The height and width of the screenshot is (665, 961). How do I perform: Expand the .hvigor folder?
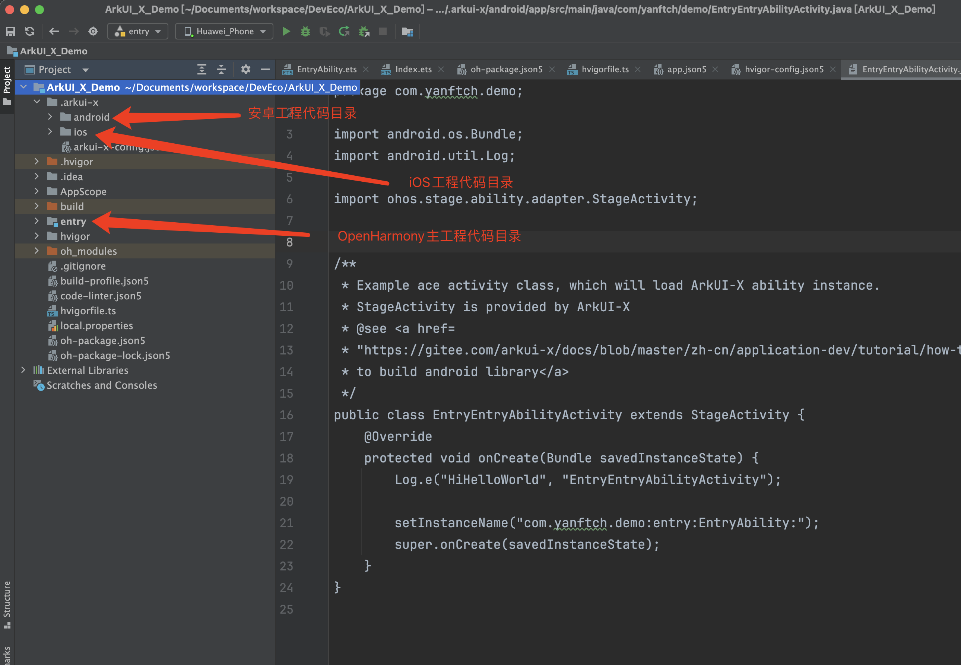[37, 162]
